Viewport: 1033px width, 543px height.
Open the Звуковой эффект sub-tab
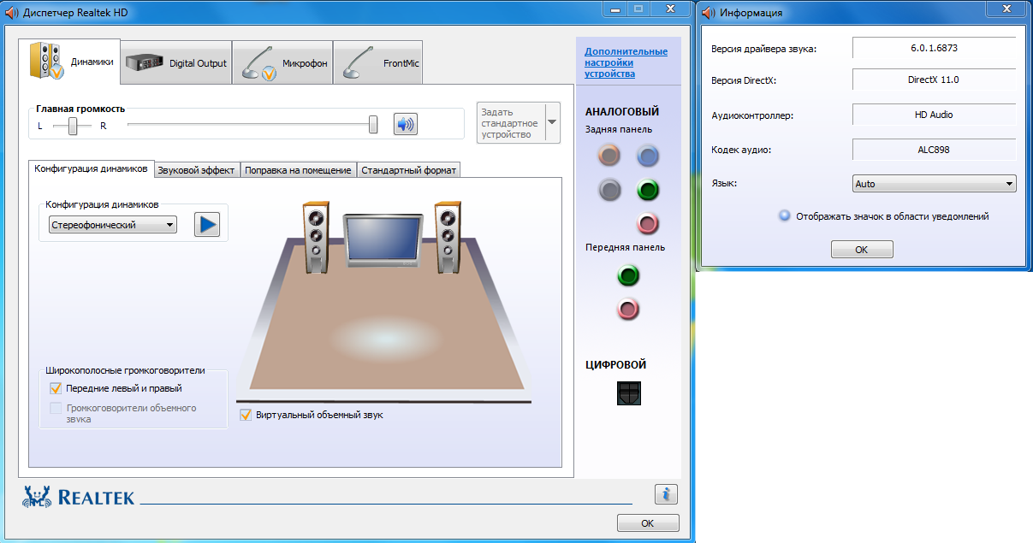coord(196,170)
